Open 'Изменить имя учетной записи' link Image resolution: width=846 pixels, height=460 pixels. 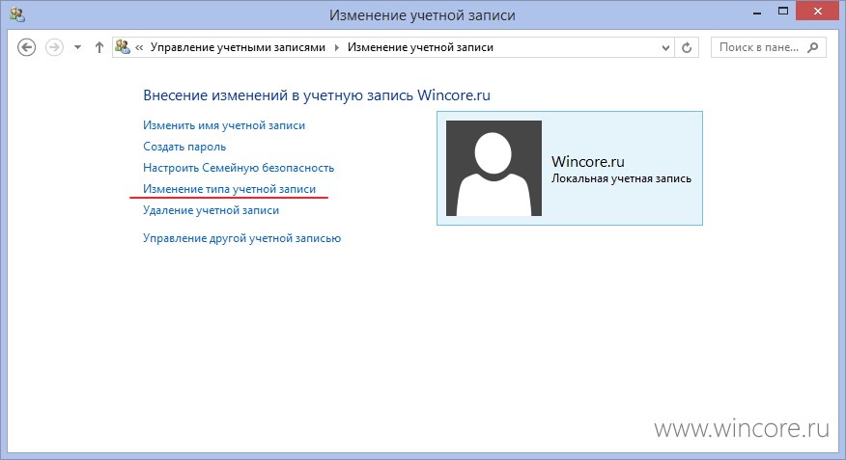point(224,125)
